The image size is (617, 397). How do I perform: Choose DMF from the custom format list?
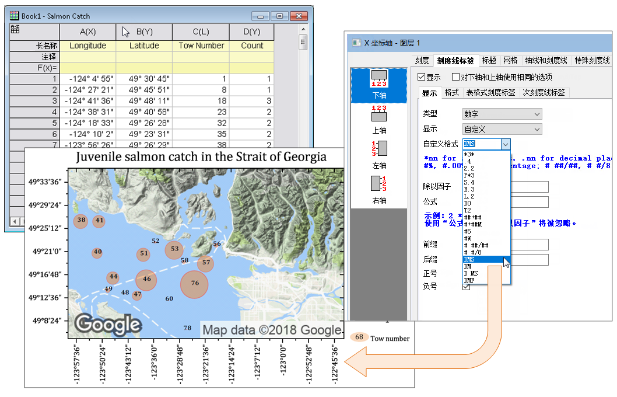click(x=486, y=280)
